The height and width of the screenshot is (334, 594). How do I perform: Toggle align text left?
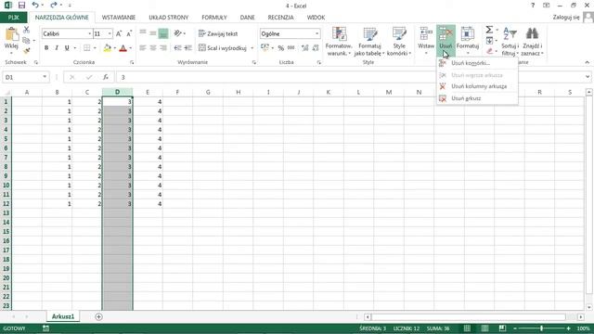[143, 47]
